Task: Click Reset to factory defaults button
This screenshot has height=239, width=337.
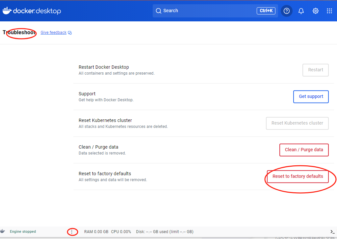Action: click(x=298, y=177)
